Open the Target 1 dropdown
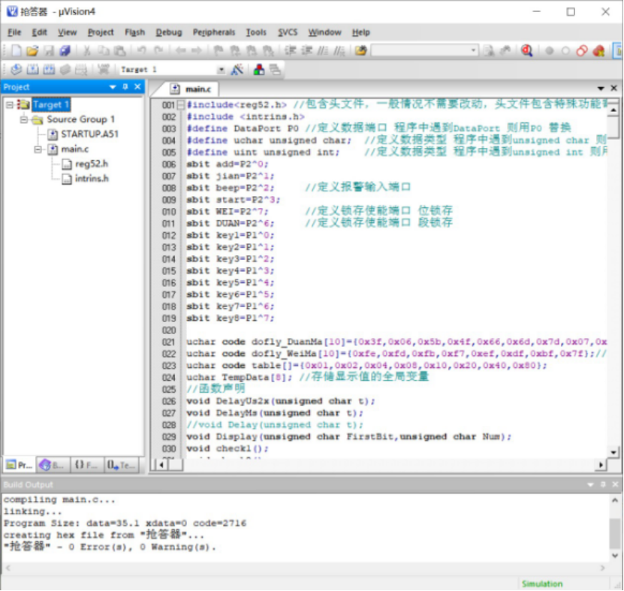The height and width of the screenshot is (591, 624). coord(221,70)
